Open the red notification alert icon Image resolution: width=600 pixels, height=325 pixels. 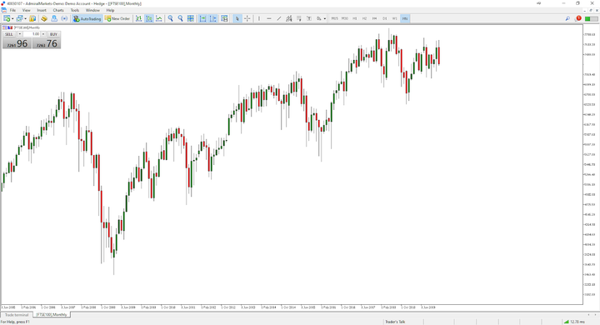point(578,18)
